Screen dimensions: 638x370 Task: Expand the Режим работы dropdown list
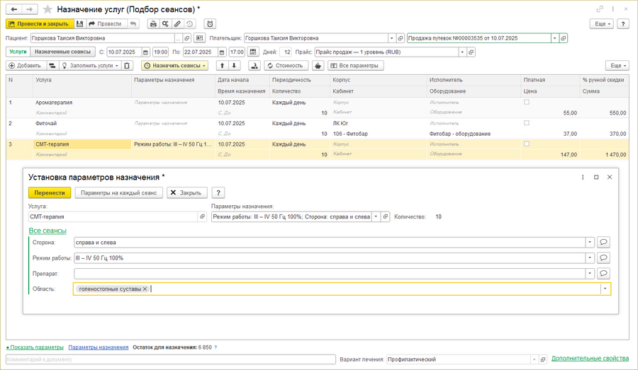click(x=590, y=258)
